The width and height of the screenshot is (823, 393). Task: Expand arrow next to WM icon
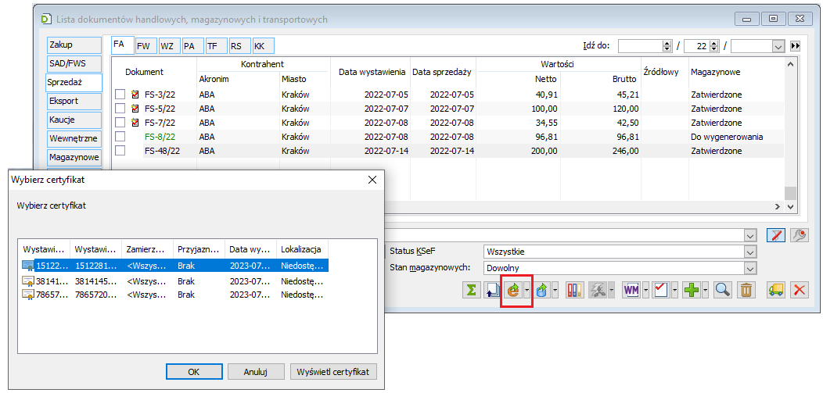[645, 290]
